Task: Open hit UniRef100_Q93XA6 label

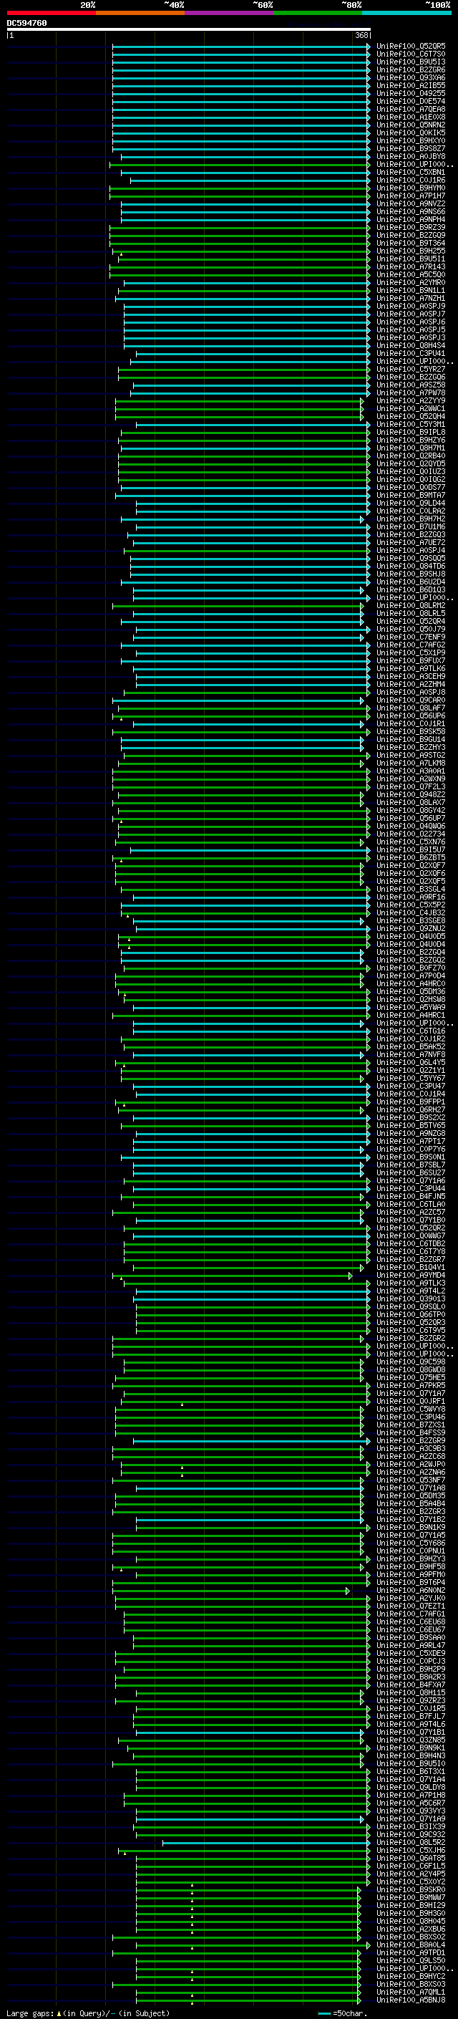Action: pyautogui.click(x=411, y=77)
